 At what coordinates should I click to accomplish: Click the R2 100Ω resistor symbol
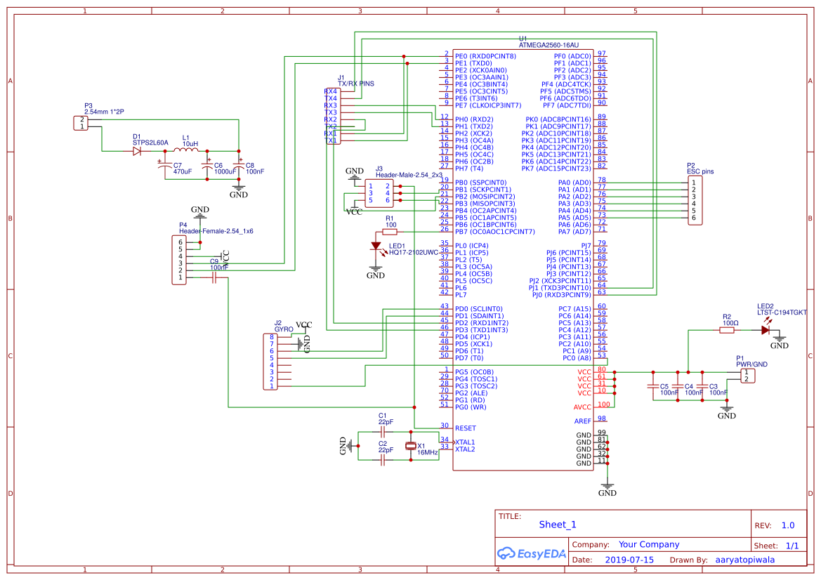727,330
